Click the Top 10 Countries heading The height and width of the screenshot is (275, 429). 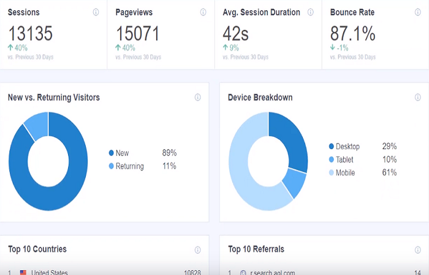point(37,249)
